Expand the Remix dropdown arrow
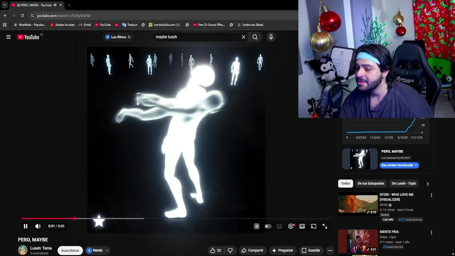455x256 pixels. pos(107,250)
